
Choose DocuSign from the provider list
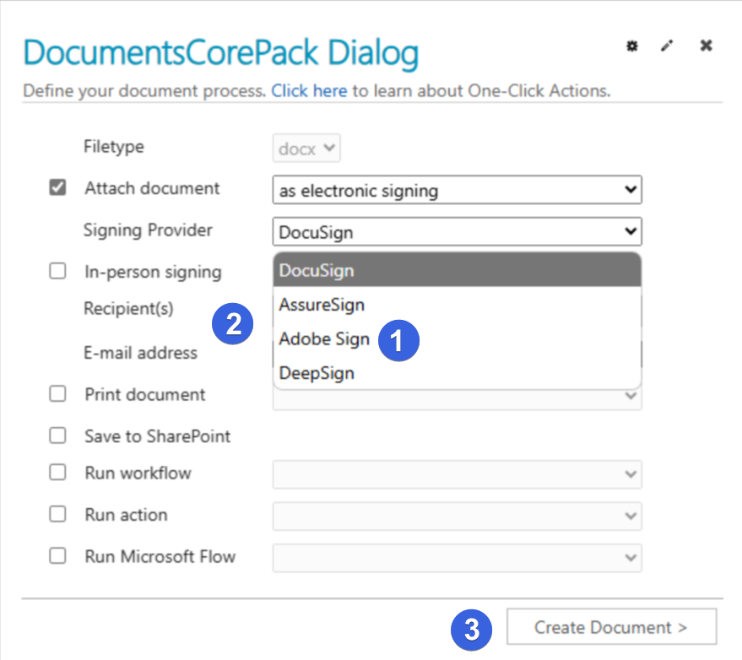click(x=458, y=270)
